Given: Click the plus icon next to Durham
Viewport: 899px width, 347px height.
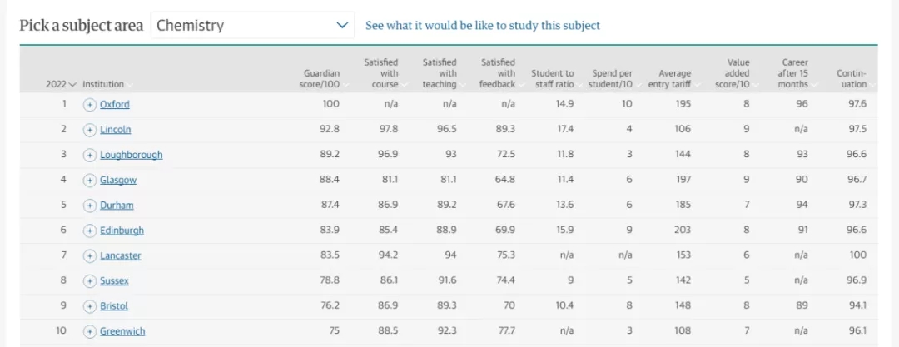Looking at the screenshot, I should tap(89, 206).
